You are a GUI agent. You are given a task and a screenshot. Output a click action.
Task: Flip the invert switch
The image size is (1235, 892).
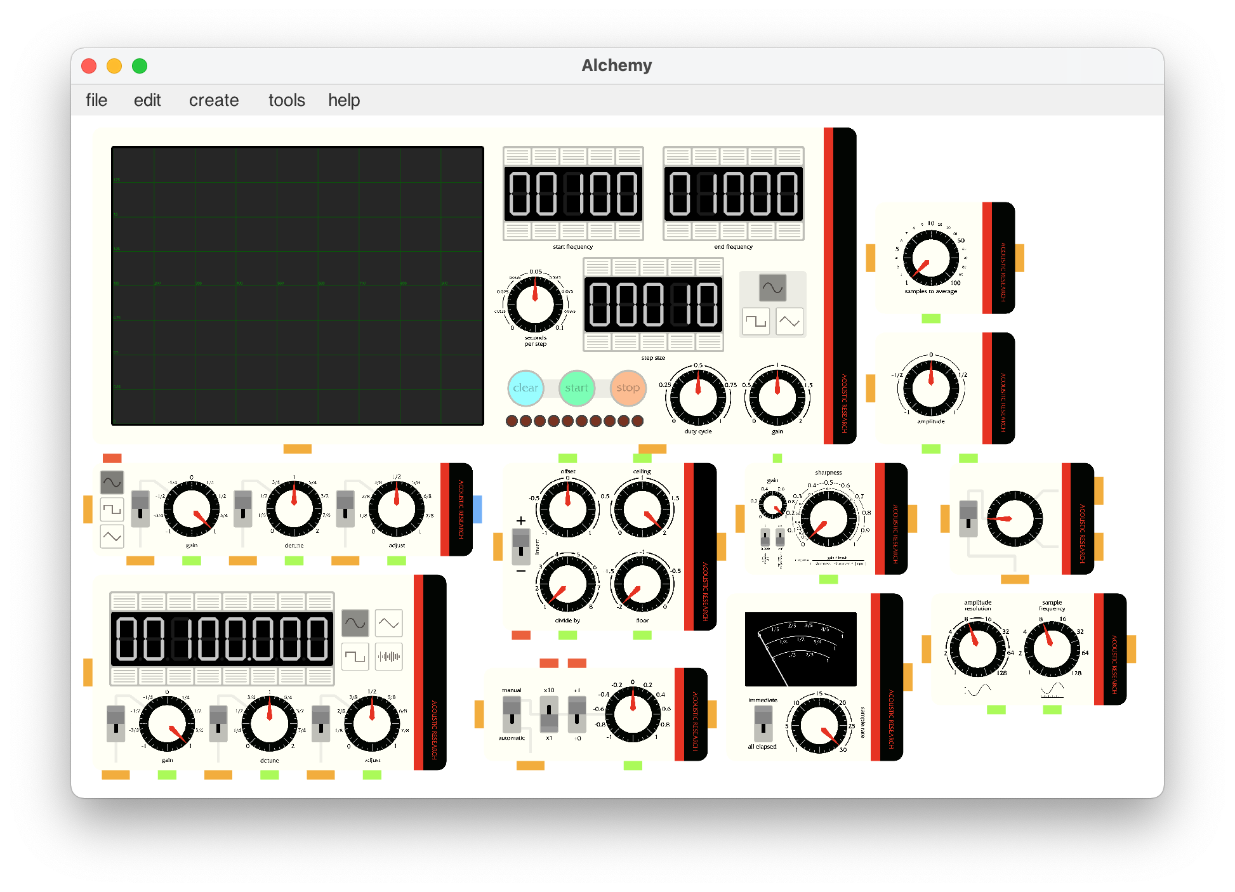pyautogui.click(x=521, y=546)
